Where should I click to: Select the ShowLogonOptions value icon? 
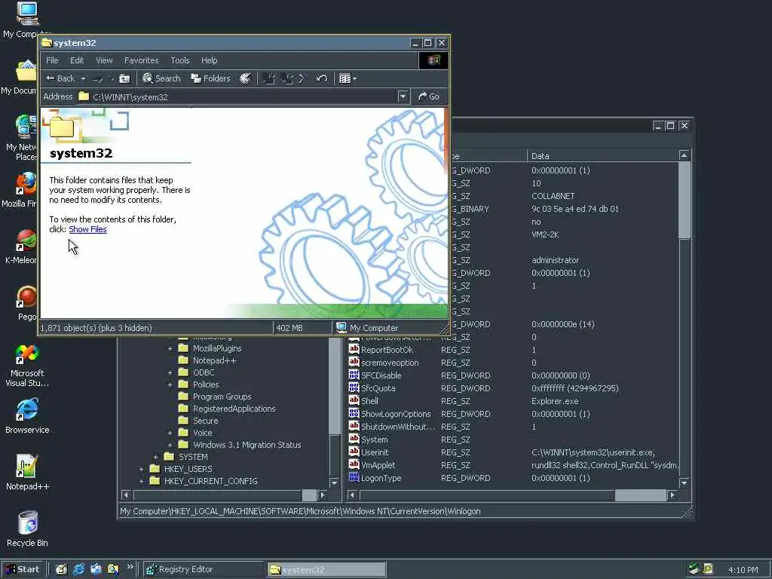(x=354, y=414)
